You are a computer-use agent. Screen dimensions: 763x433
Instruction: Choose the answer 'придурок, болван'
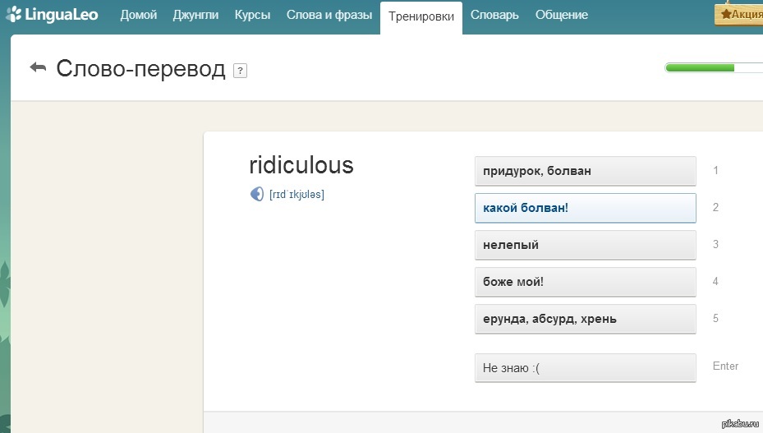point(585,171)
